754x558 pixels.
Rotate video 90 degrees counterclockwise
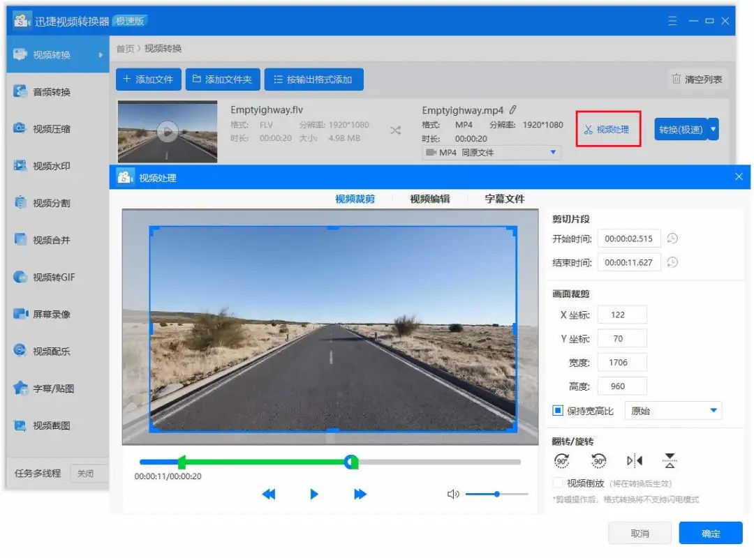[598, 460]
